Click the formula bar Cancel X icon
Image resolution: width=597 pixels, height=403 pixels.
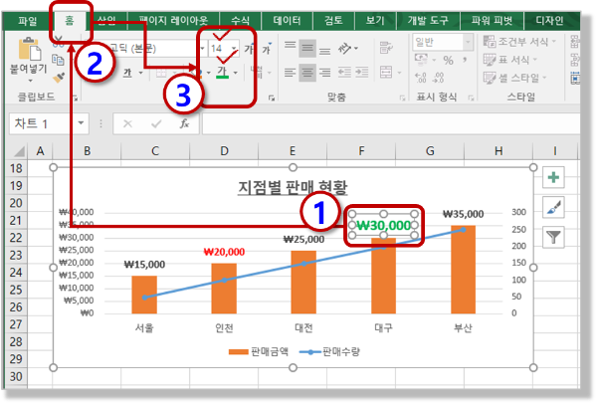[127, 123]
